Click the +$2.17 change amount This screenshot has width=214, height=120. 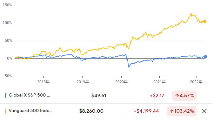(x=157, y=96)
